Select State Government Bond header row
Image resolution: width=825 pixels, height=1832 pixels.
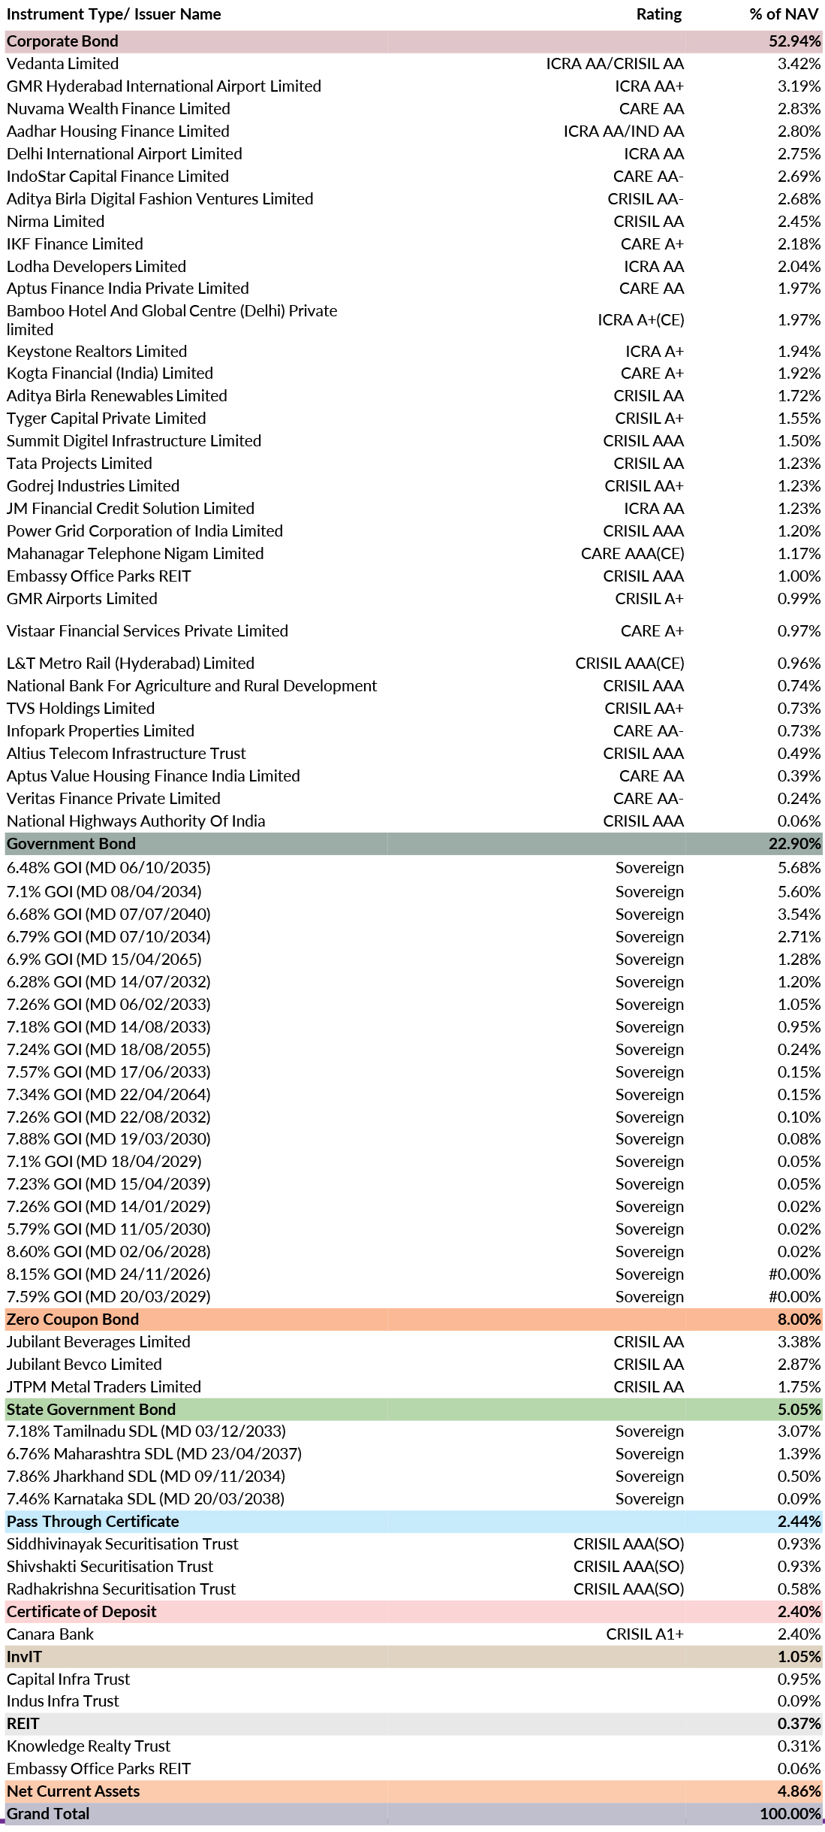tap(91, 1410)
